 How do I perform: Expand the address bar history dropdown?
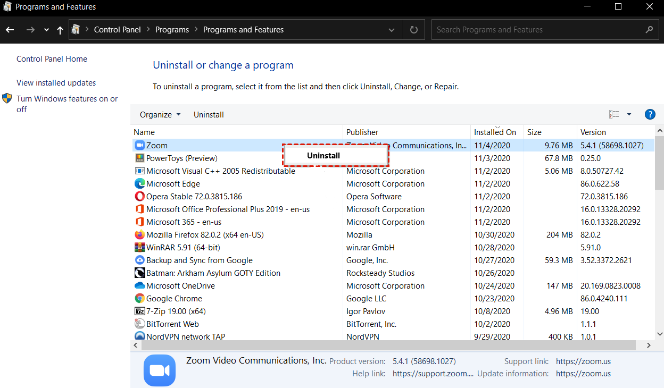click(x=392, y=30)
